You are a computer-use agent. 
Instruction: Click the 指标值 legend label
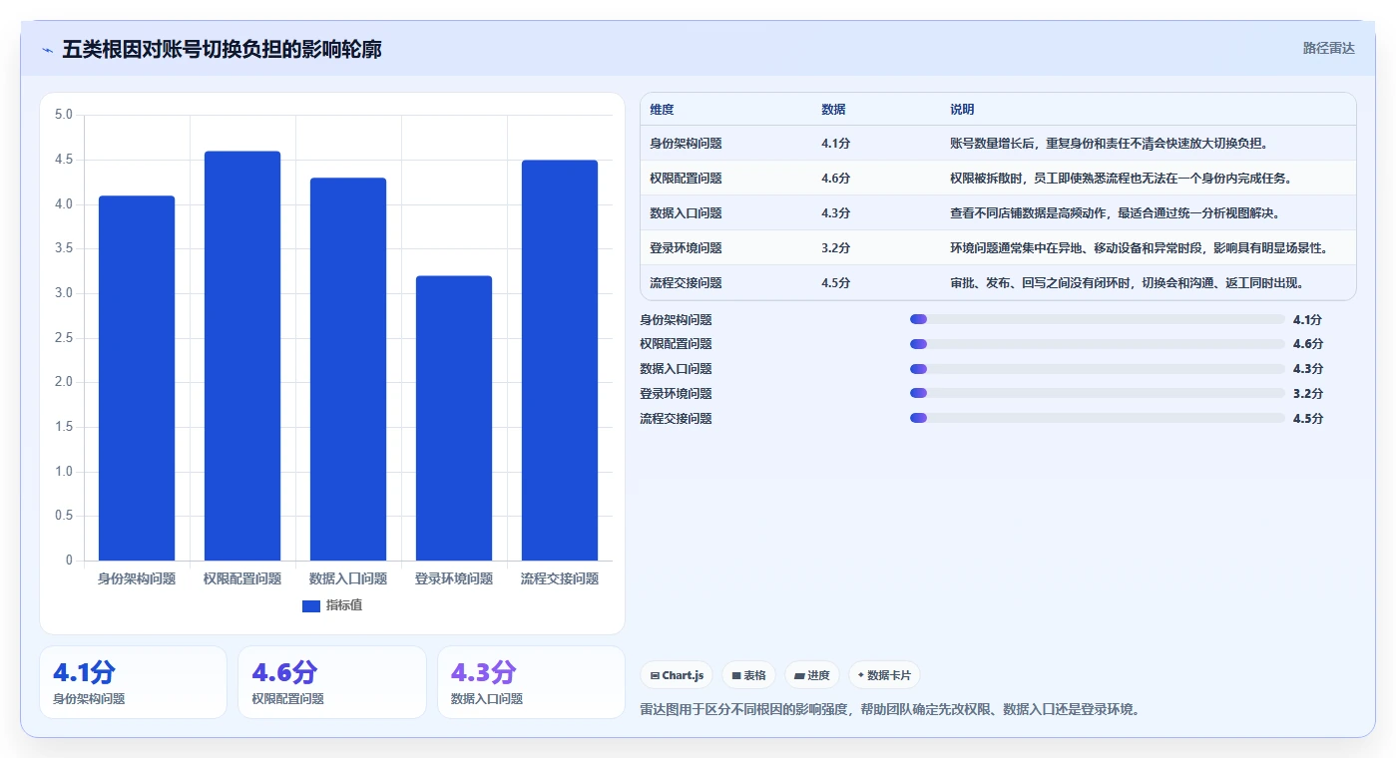coord(344,605)
